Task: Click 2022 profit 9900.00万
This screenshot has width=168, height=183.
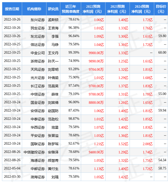Action: click(96, 53)
